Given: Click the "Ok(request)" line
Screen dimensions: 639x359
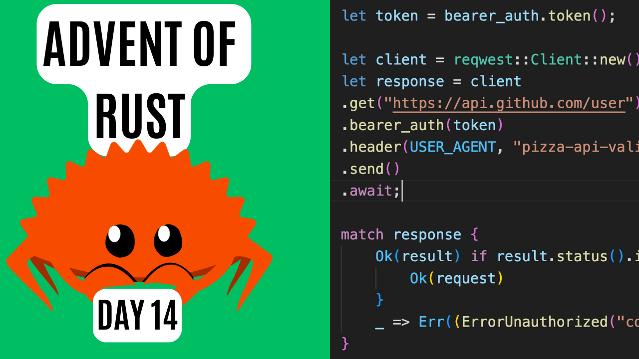Looking at the screenshot, I should 456,278.
